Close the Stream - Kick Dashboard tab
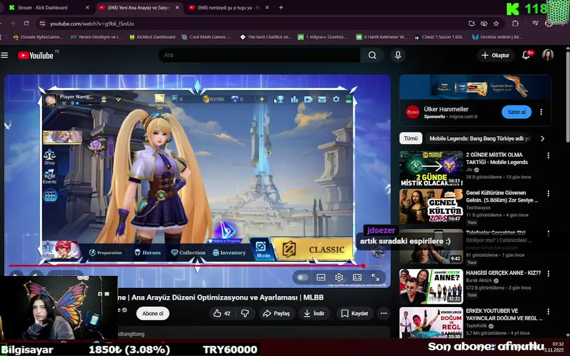 click(x=87, y=7)
